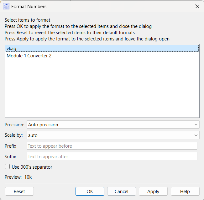Viewport: 204px width, 200px height.
Task: Focus the Prefix text field
Action: click(112, 146)
